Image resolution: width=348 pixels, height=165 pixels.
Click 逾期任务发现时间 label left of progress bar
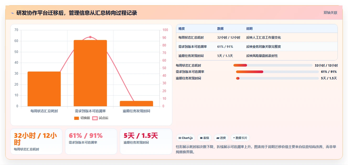188,78
